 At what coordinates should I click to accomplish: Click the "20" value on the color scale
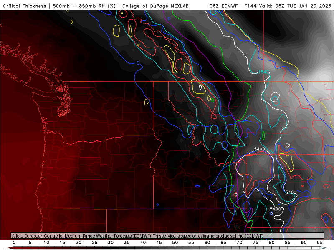tap(78, 242)
